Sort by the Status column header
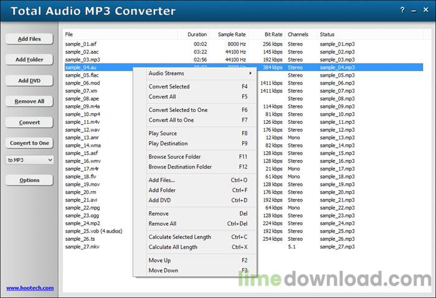 click(x=371, y=34)
